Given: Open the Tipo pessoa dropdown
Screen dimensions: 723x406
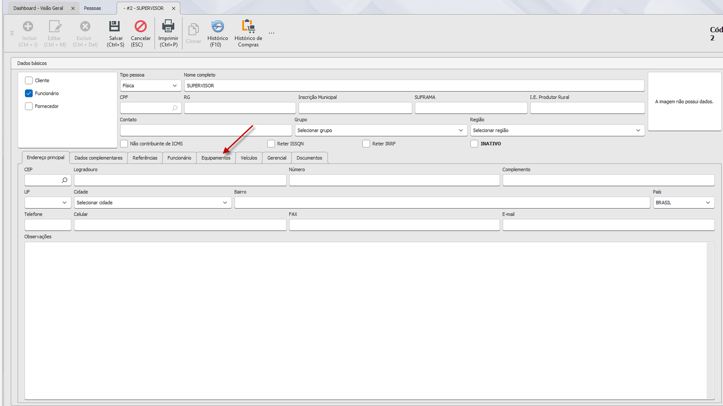Looking at the screenshot, I should pos(150,86).
